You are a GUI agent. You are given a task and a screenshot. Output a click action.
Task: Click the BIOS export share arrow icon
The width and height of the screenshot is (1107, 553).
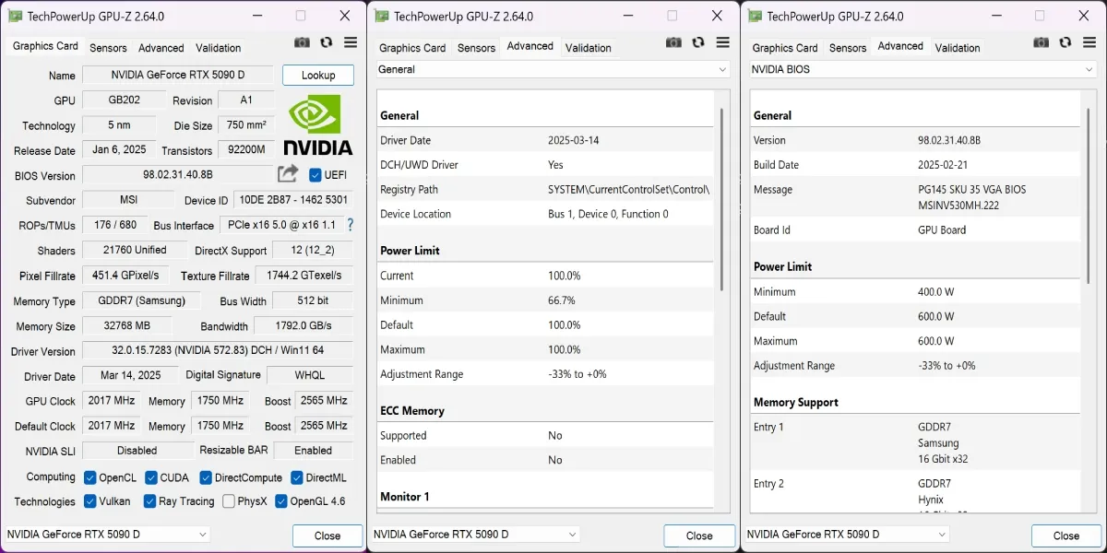(288, 173)
